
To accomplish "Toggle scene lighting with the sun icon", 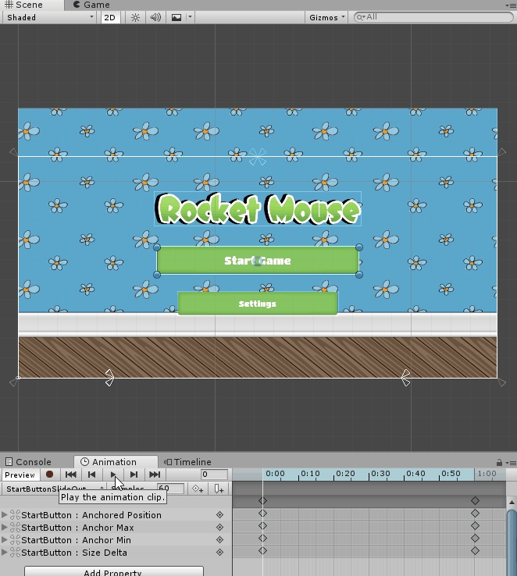I will pos(135,17).
